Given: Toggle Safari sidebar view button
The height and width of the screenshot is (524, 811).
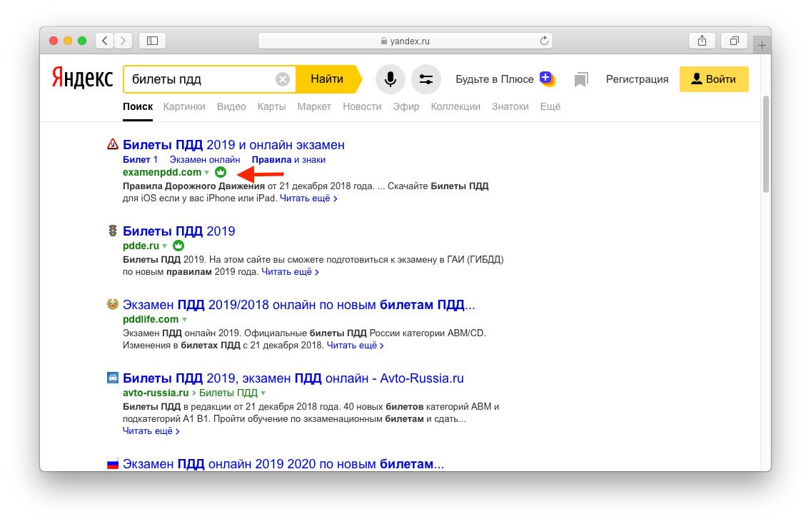Looking at the screenshot, I should tap(152, 41).
